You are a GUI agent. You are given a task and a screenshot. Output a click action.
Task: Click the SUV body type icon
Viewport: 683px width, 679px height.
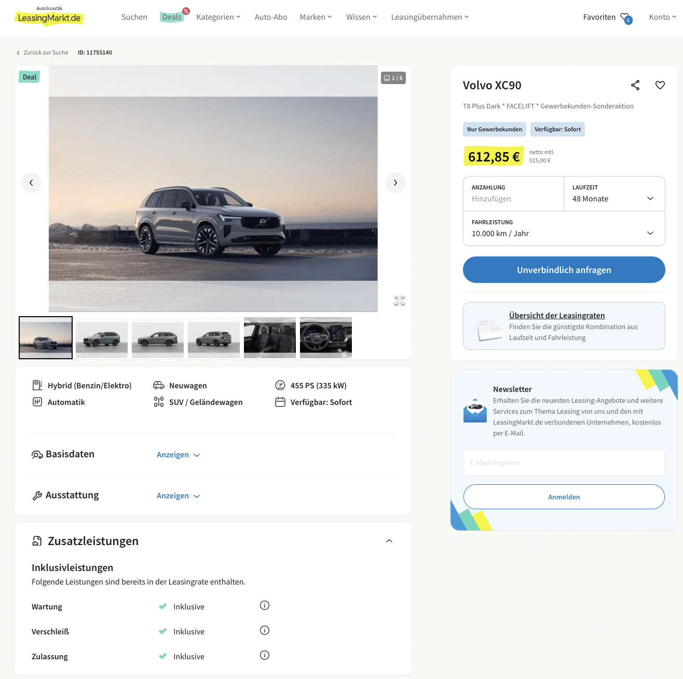point(159,402)
